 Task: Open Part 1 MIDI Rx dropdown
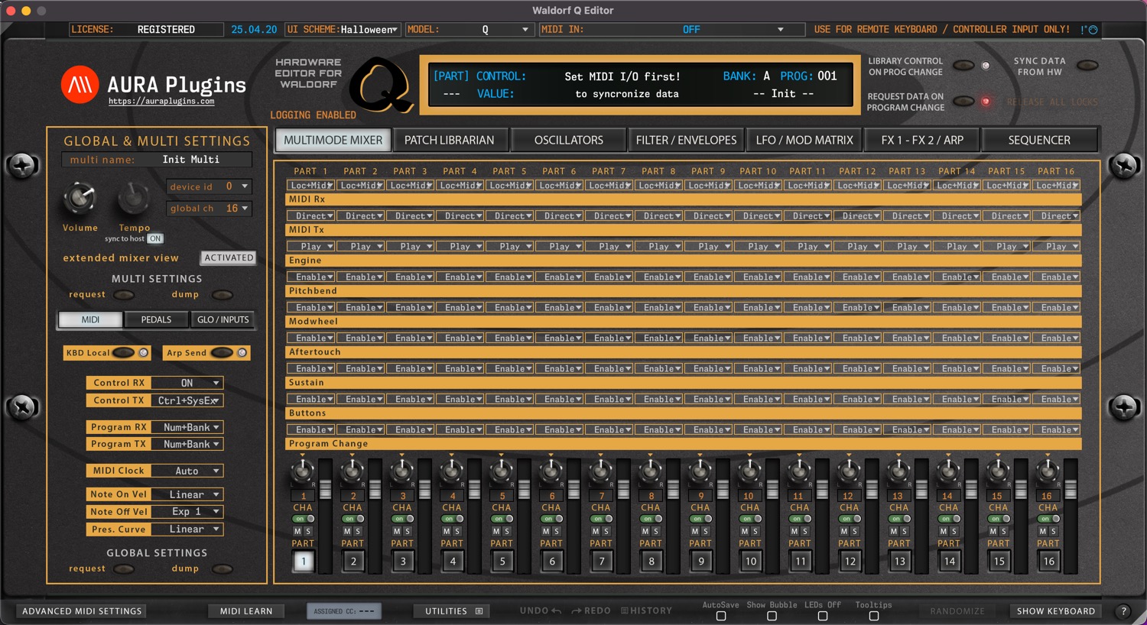pos(310,186)
